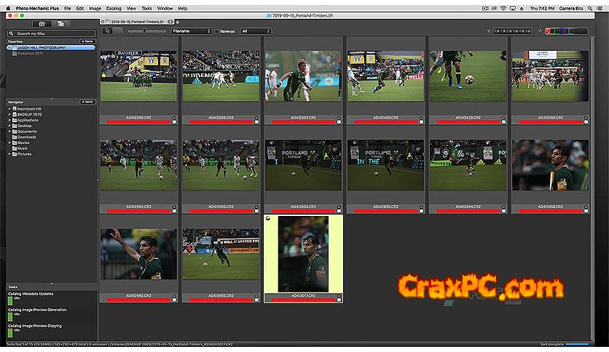Click the Name sort button in Favorites
This screenshot has width=609, height=352.
pos(87,41)
